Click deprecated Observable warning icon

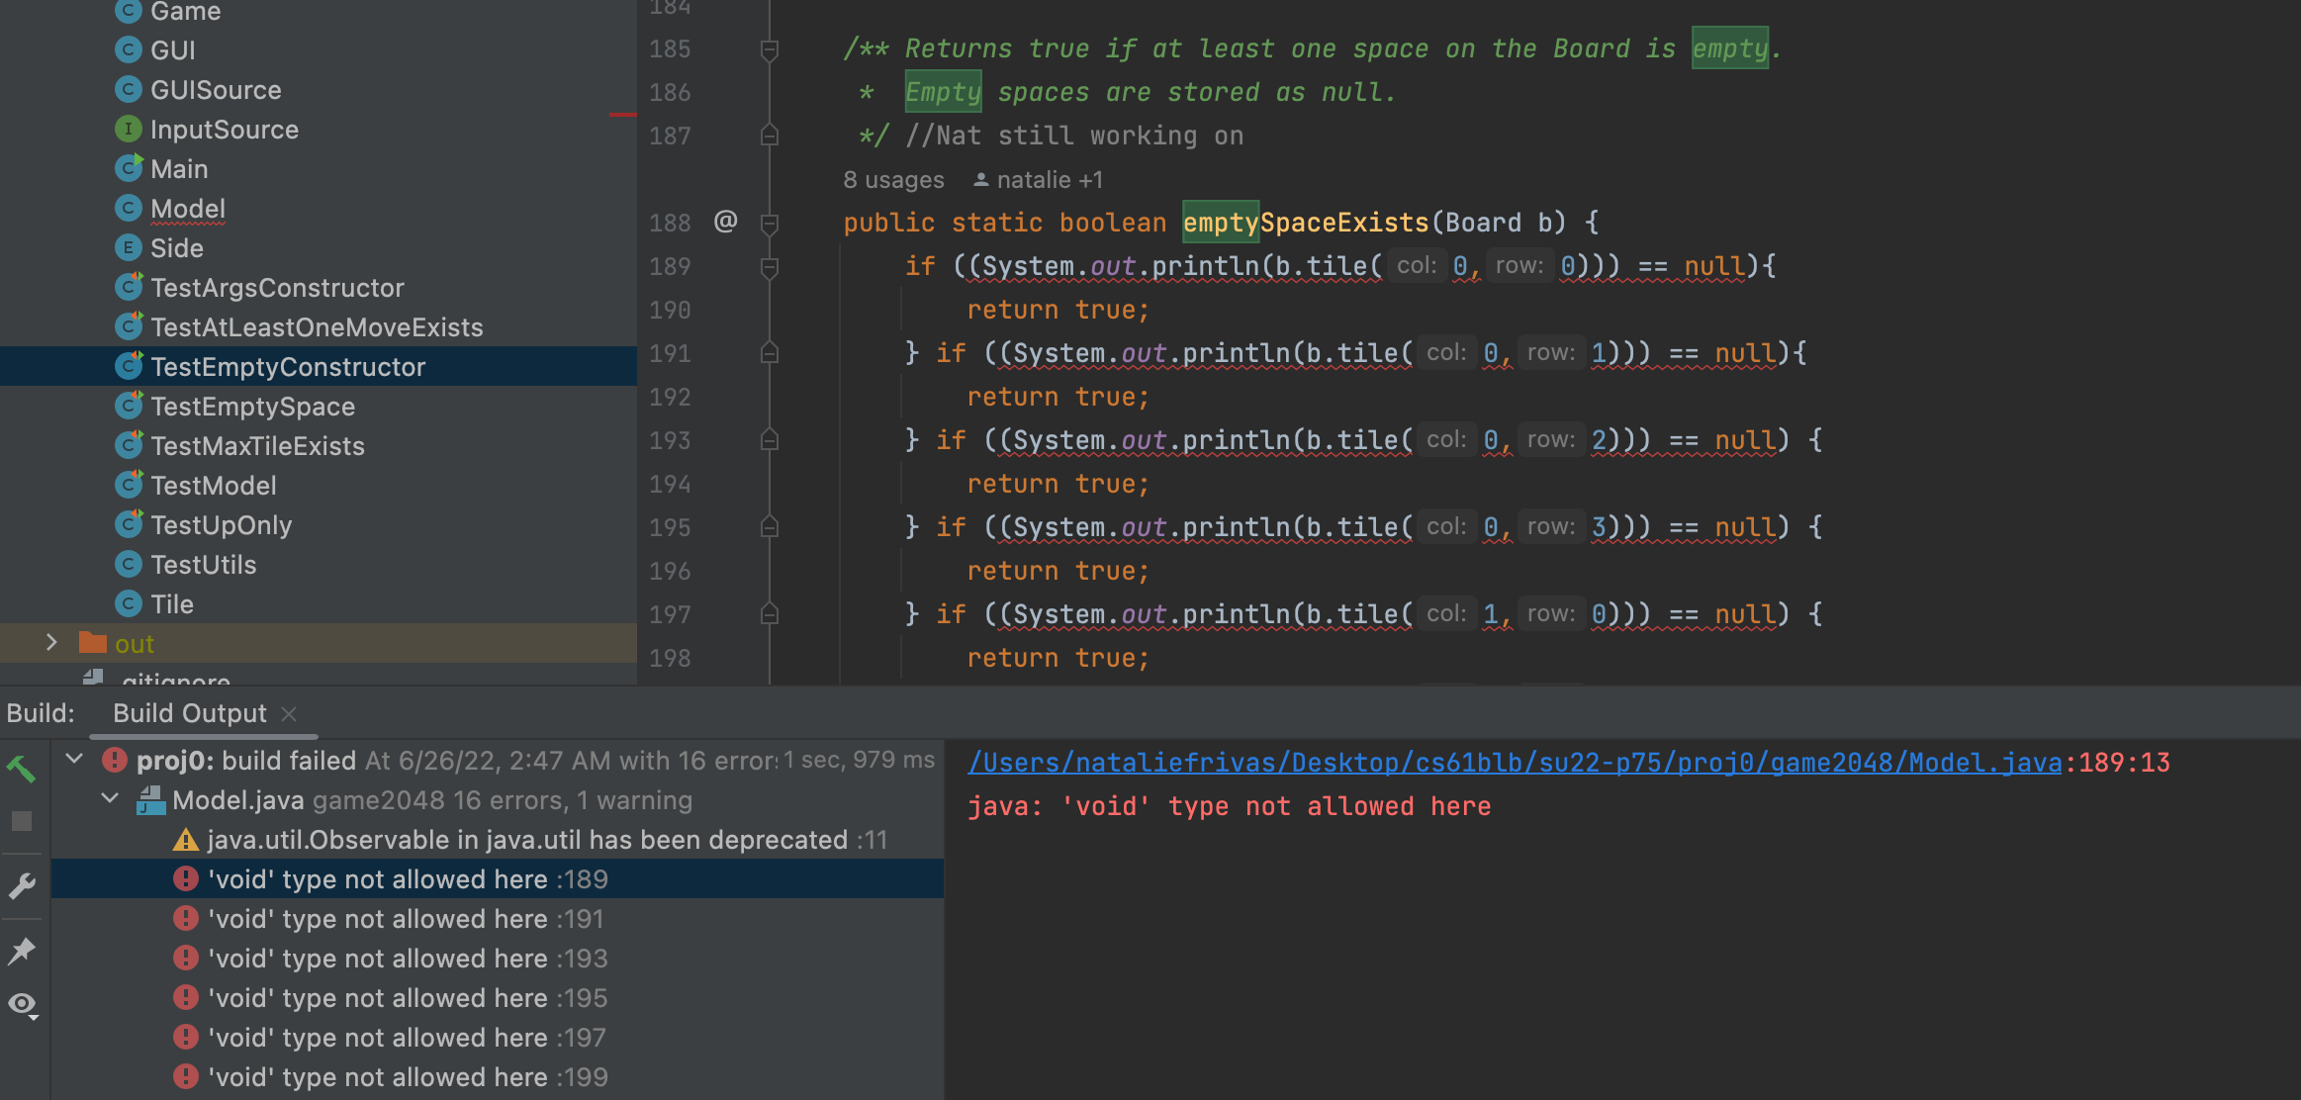pyautogui.click(x=185, y=840)
